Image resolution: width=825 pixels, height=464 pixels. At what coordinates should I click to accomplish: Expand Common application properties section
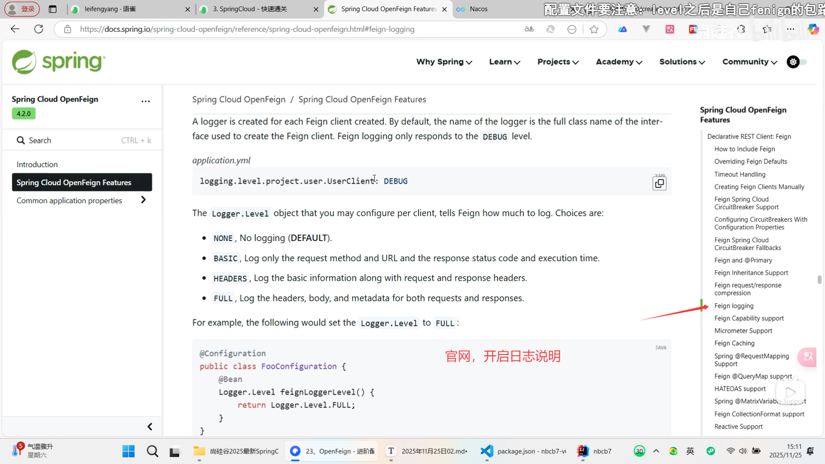144,200
